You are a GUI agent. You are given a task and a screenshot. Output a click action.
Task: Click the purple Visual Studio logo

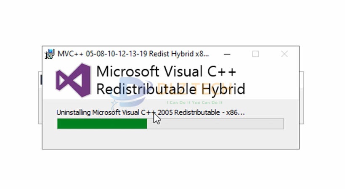(73, 80)
